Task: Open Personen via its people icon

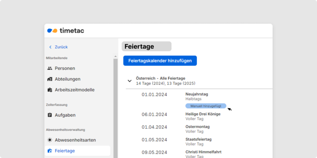Action: pos(50,68)
